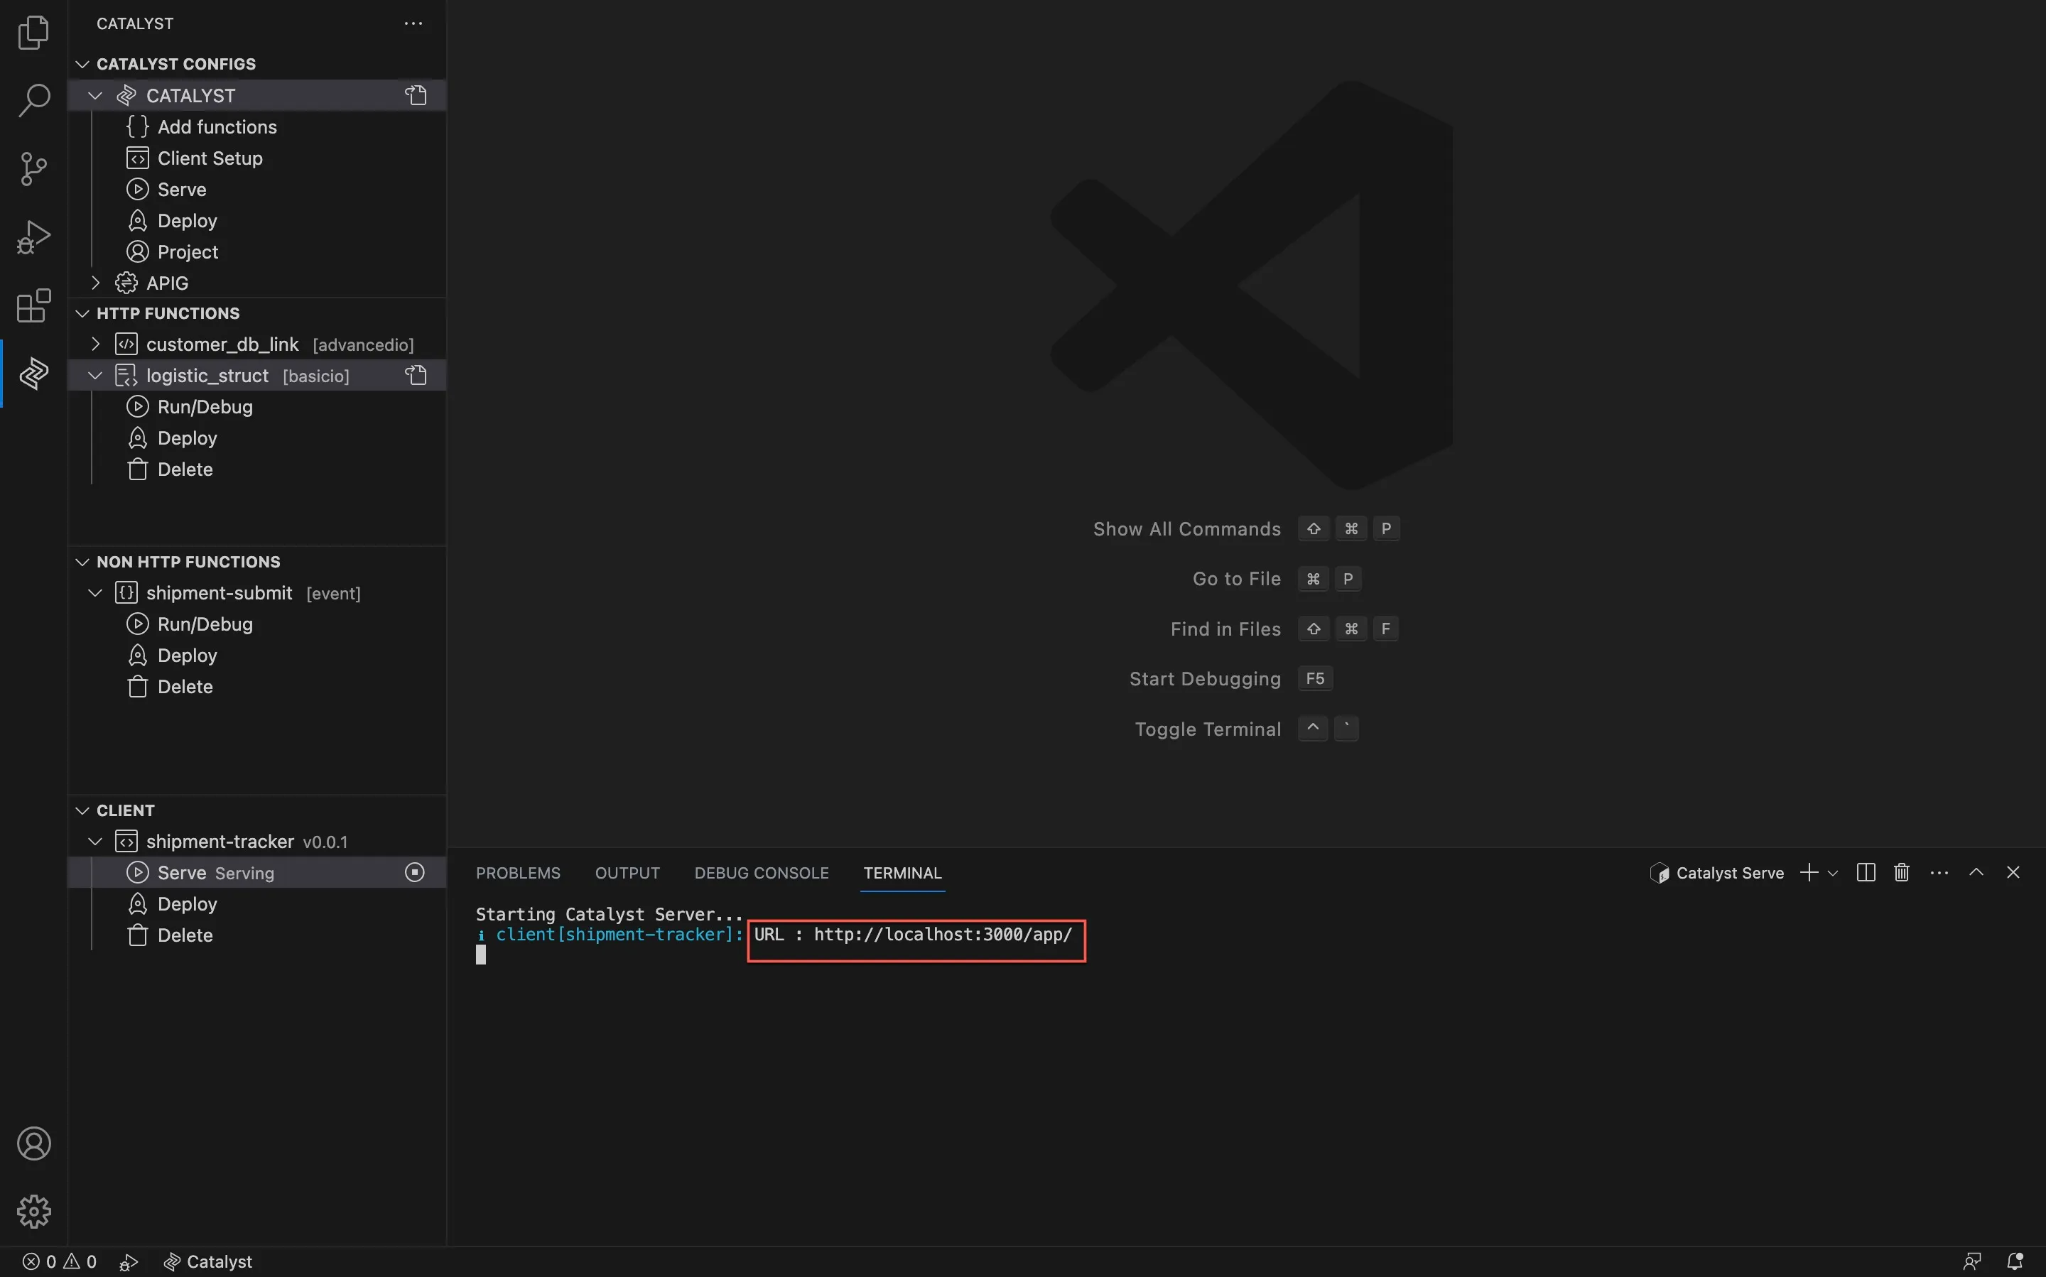This screenshot has height=1277, width=2046.
Task: Click the Catalyst sidebar more actions ellipsis
Action: click(x=413, y=23)
